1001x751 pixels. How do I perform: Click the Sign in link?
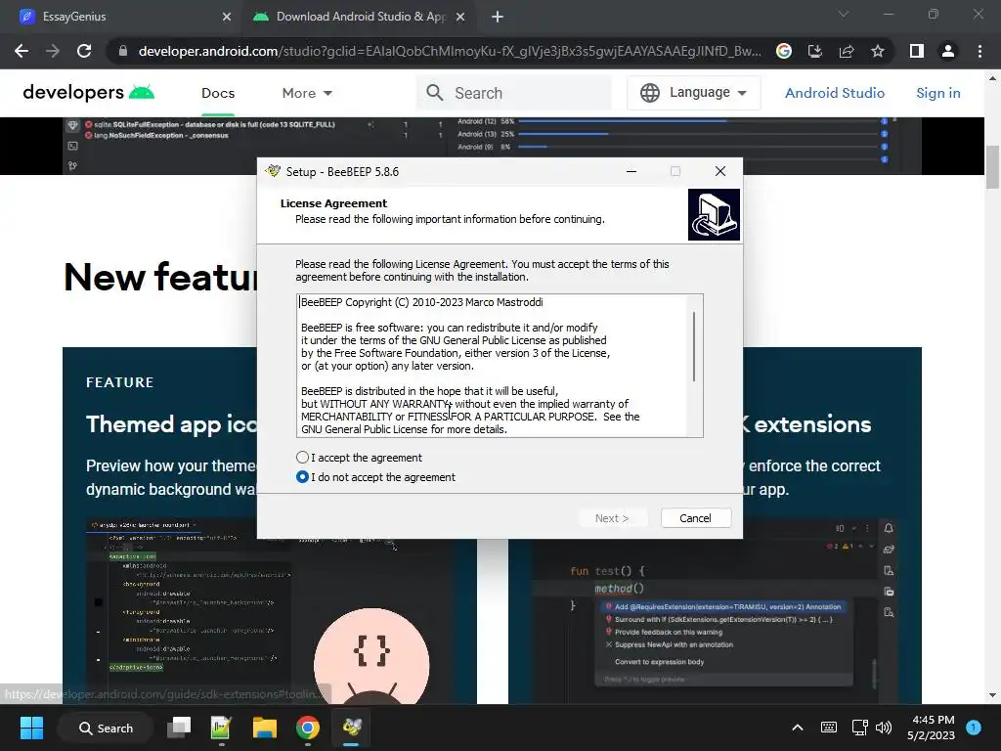[937, 93]
